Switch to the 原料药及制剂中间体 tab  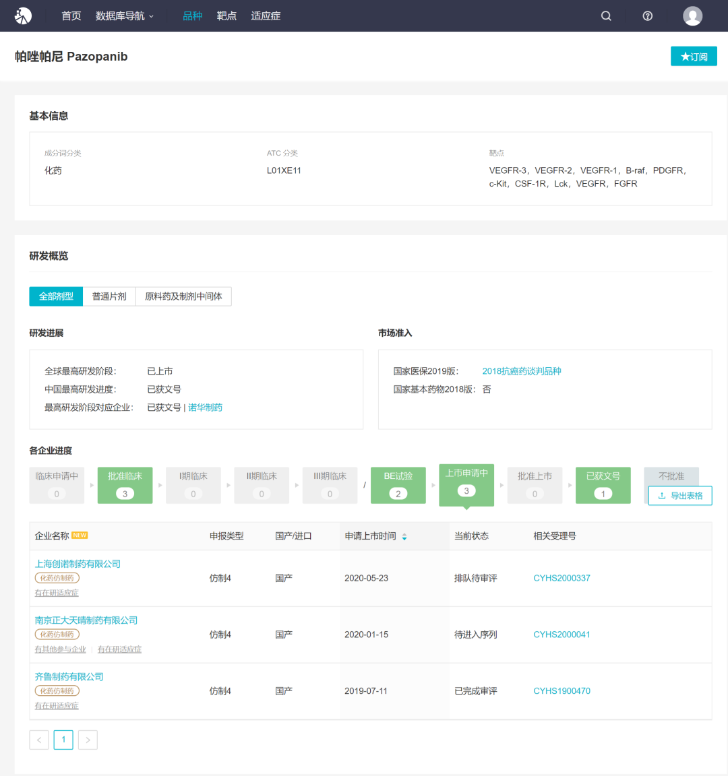(x=183, y=296)
